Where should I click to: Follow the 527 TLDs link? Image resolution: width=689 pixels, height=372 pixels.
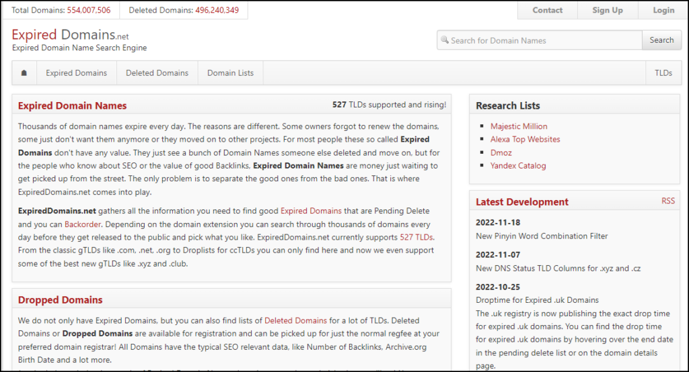416,237
